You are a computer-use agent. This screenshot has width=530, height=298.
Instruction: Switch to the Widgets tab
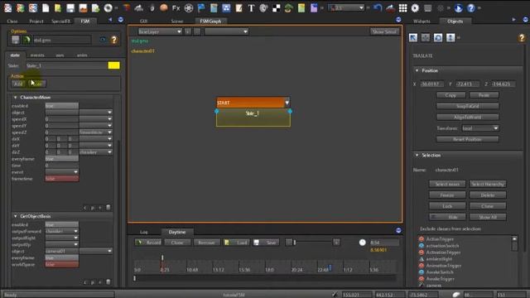pyautogui.click(x=422, y=22)
